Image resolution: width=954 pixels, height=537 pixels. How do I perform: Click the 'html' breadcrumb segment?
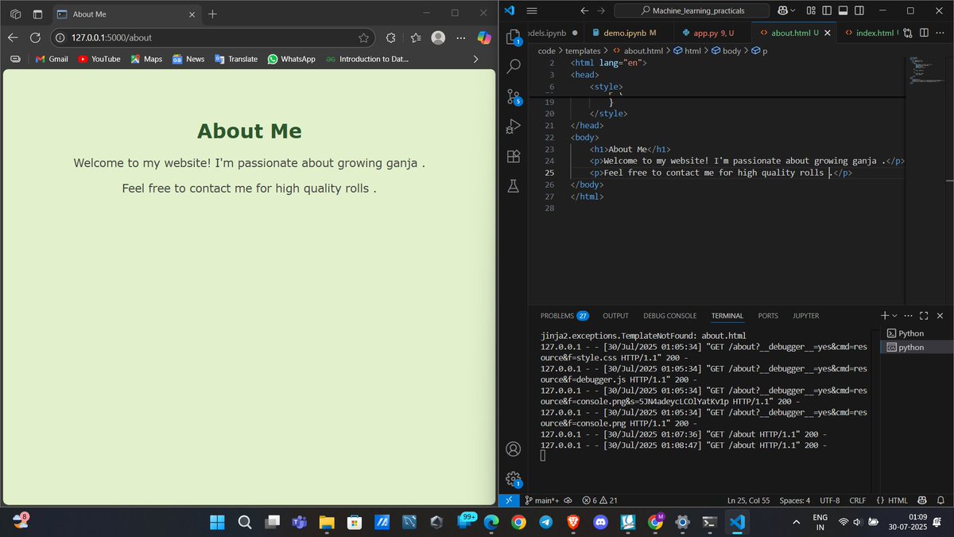[x=687, y=51]
